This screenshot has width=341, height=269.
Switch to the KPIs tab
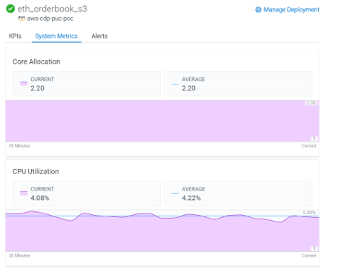[x=15, y=36]
